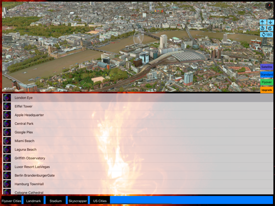Click the Maps attribution logo
This screenshot has height=206, width=275.
9,89
